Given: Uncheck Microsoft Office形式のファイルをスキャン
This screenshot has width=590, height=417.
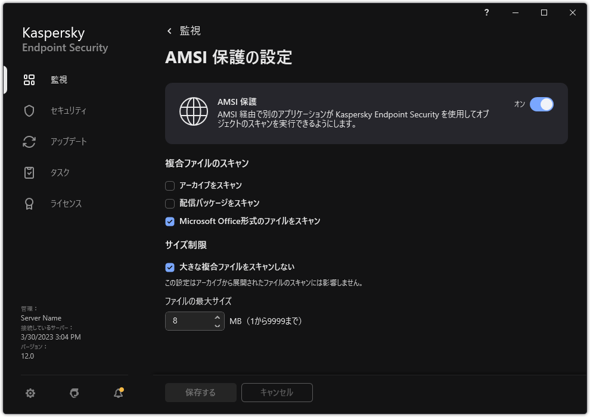Looking at the screenshot, I should [x=169, y=221].
